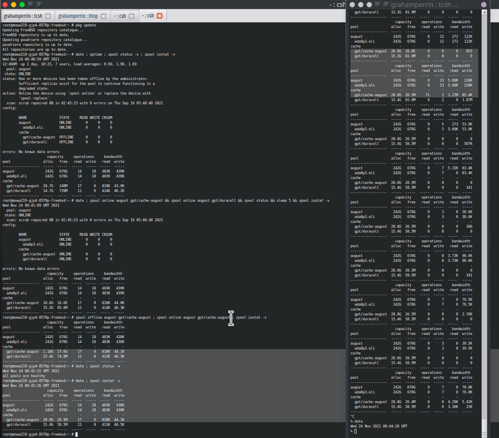499x438 pixels.
Task: Click the purple circle icon in the right titlebar
Action: tap(484, 4)
